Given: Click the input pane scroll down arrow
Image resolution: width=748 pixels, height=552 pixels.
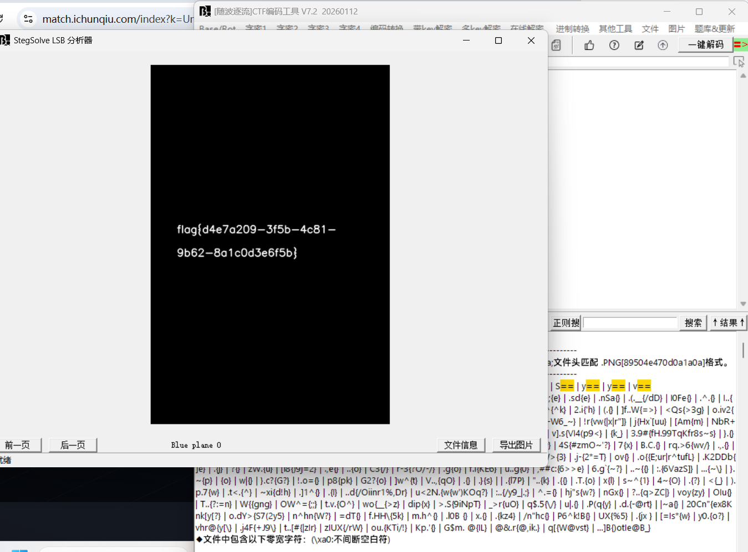Looking at the screenshot, I should click(x=743, y=304).
